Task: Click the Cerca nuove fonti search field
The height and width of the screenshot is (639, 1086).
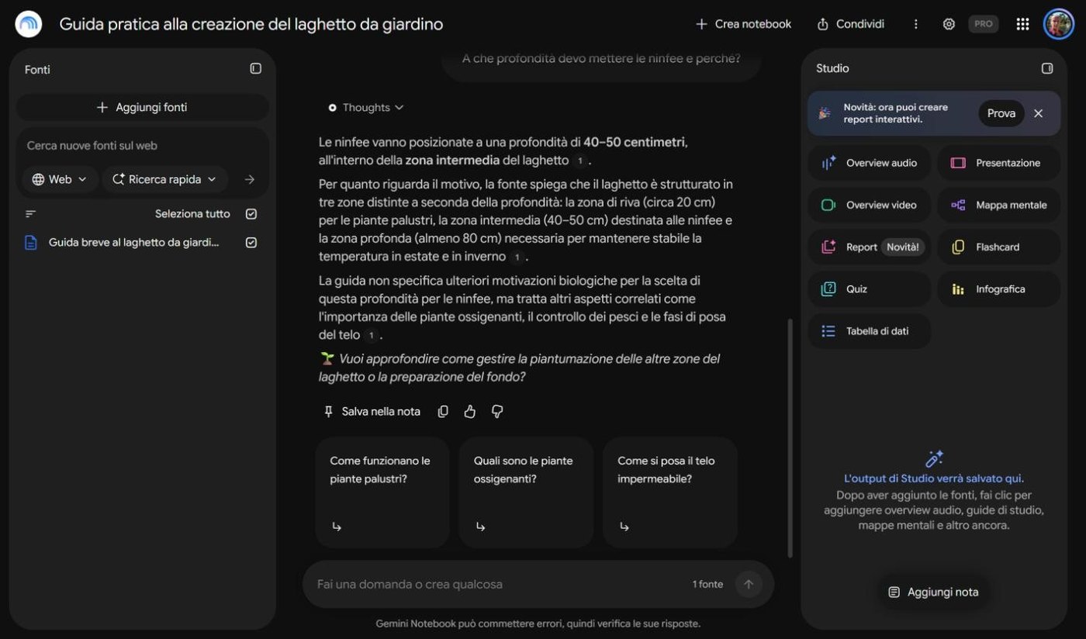Action: [x=143, y=145]
